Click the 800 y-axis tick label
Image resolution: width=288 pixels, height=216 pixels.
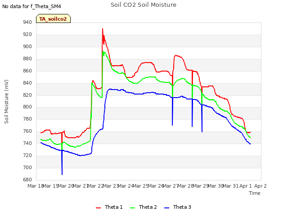27,107
